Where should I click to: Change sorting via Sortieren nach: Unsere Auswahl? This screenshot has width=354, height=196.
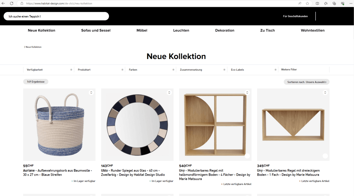coord(306,82)
